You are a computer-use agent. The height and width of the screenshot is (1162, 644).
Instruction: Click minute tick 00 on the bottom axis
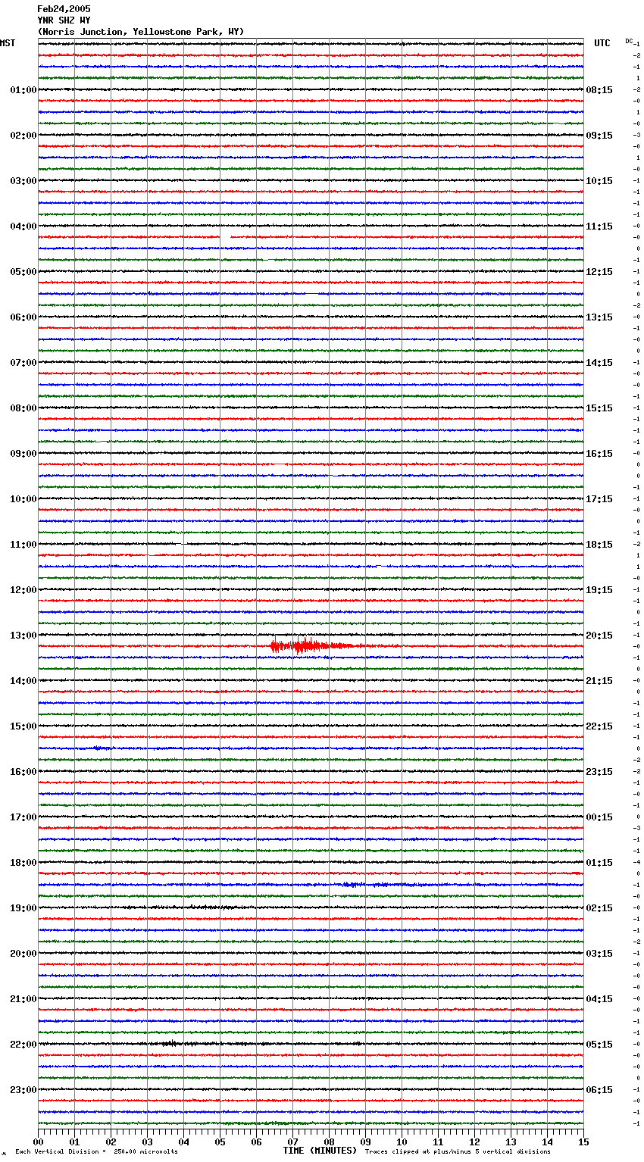(x=38, y=1142)
